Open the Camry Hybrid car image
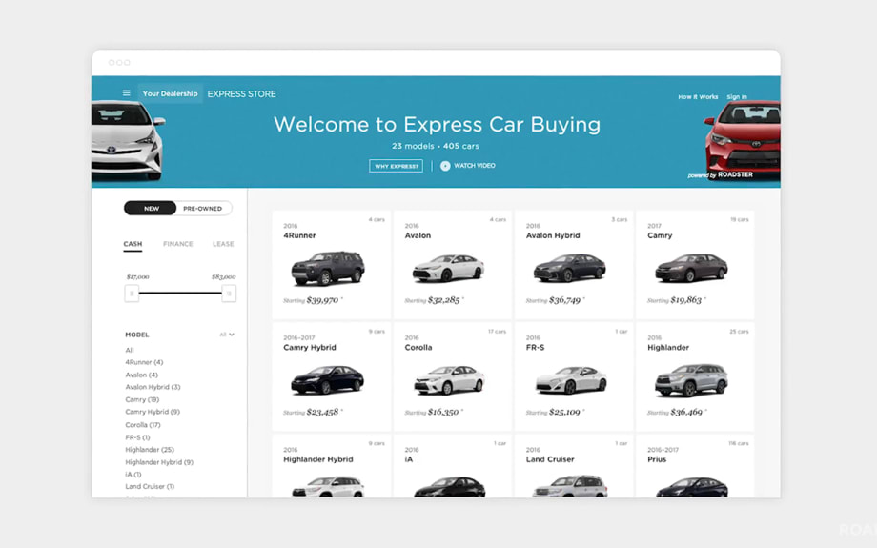The image size is (877, 548). click(327, 380)
